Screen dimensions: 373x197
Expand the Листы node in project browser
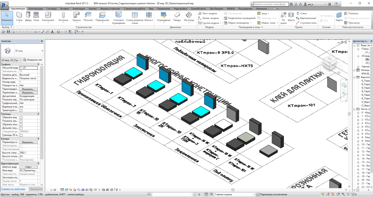click(x=355, y=109)
